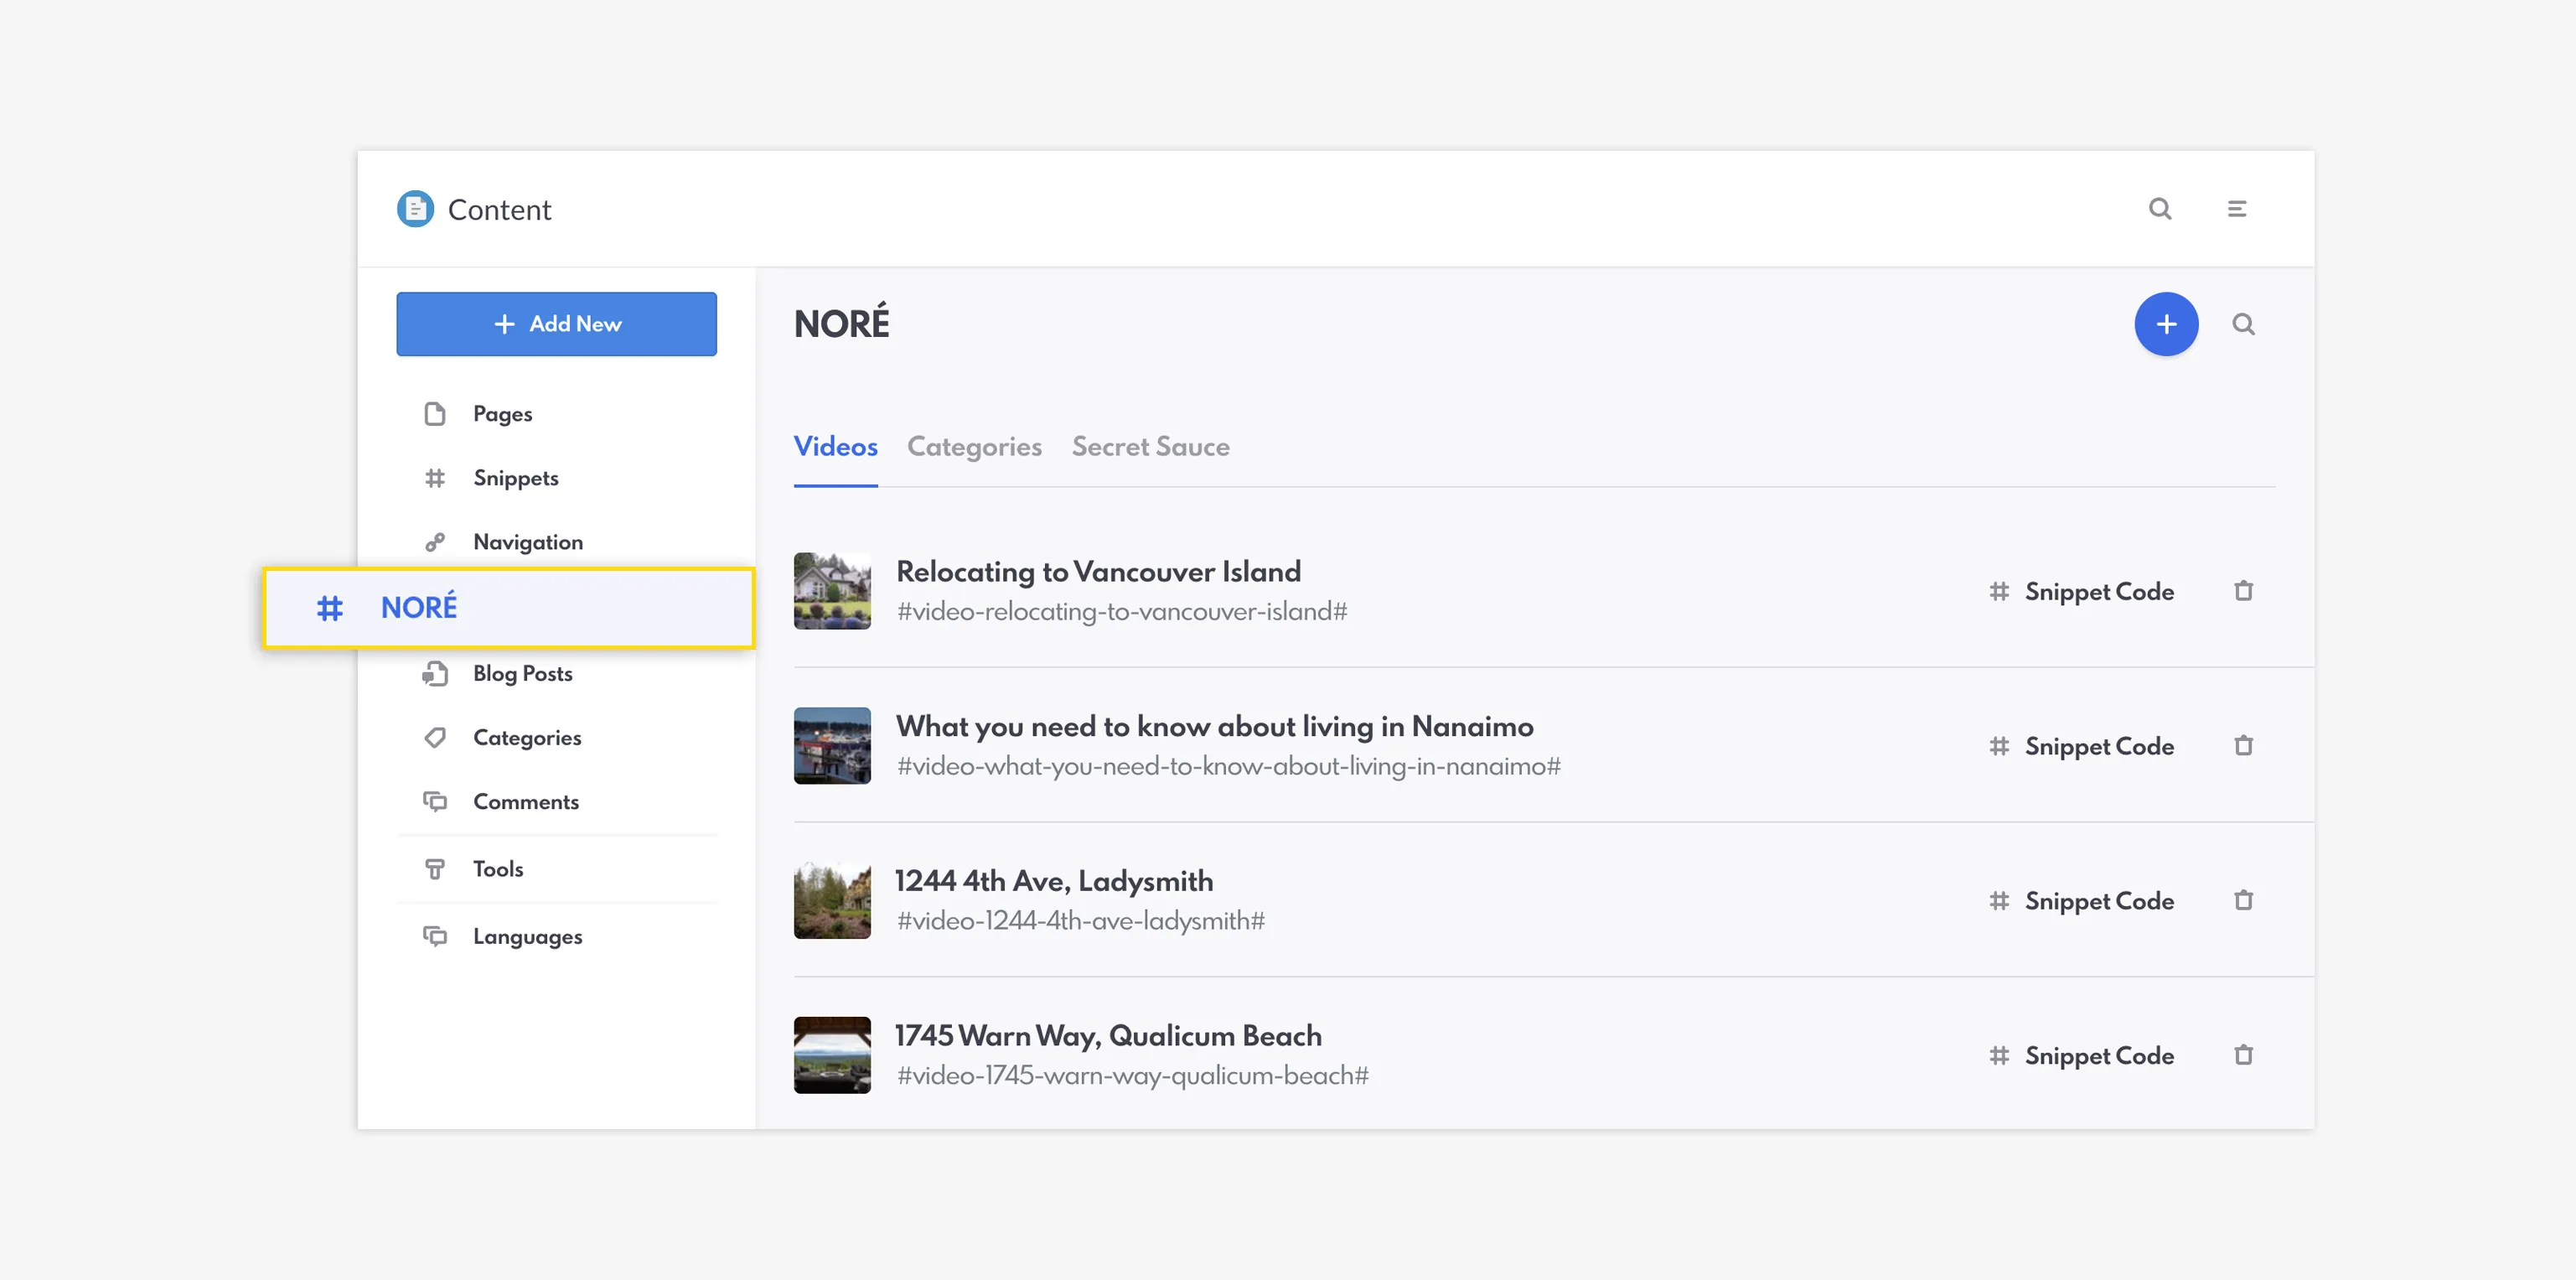
Task: Click the Navigation link icon
Action: tap(435, 542)
